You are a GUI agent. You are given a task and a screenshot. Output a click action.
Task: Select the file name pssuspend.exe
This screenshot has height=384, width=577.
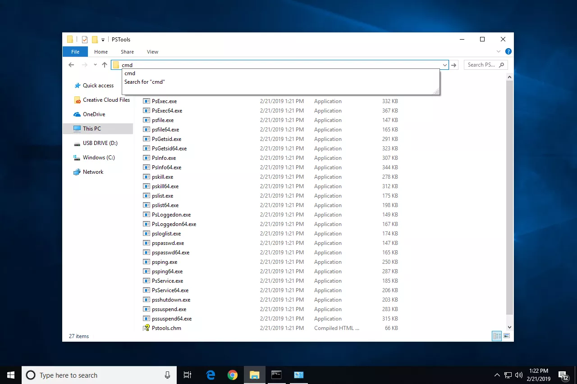[x=169, y=309]
